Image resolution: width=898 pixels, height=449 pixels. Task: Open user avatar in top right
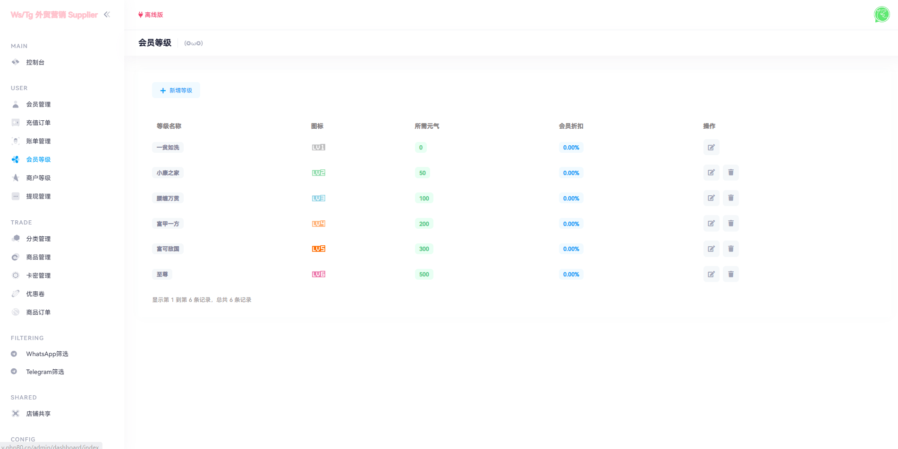(881, 15)
